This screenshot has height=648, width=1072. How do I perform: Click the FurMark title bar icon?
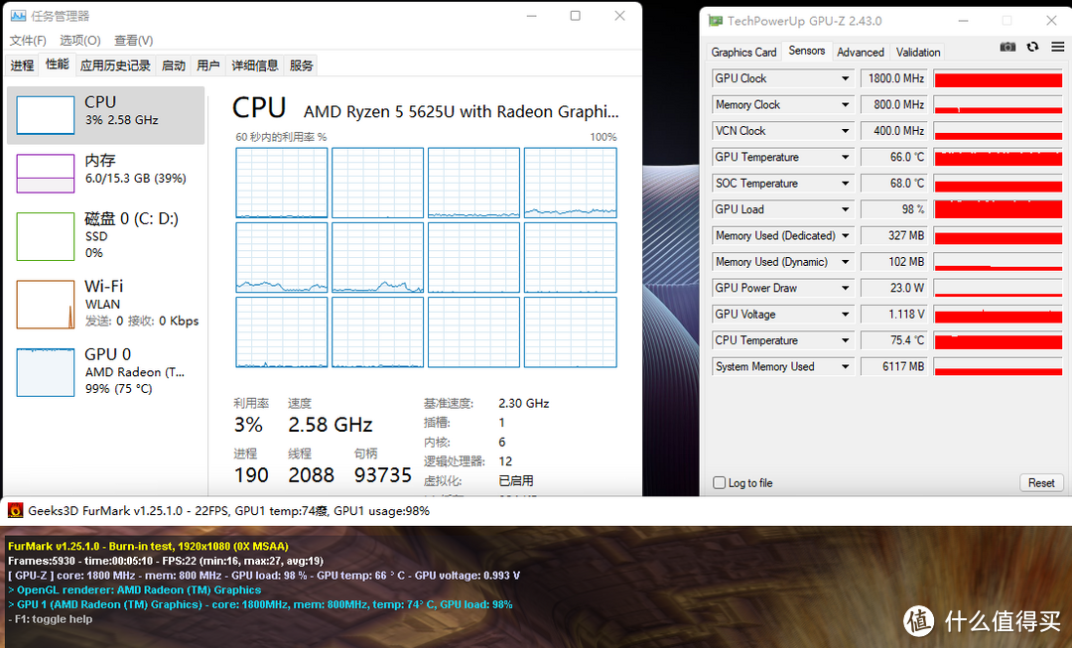[x=15, y=511]
